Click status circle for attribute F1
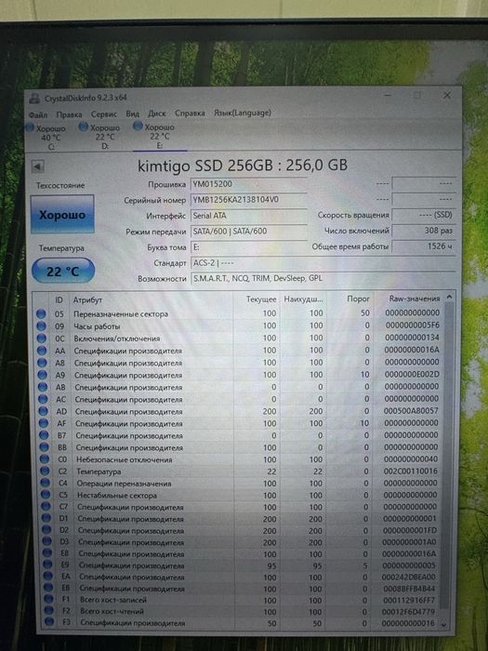 (49, 599)
